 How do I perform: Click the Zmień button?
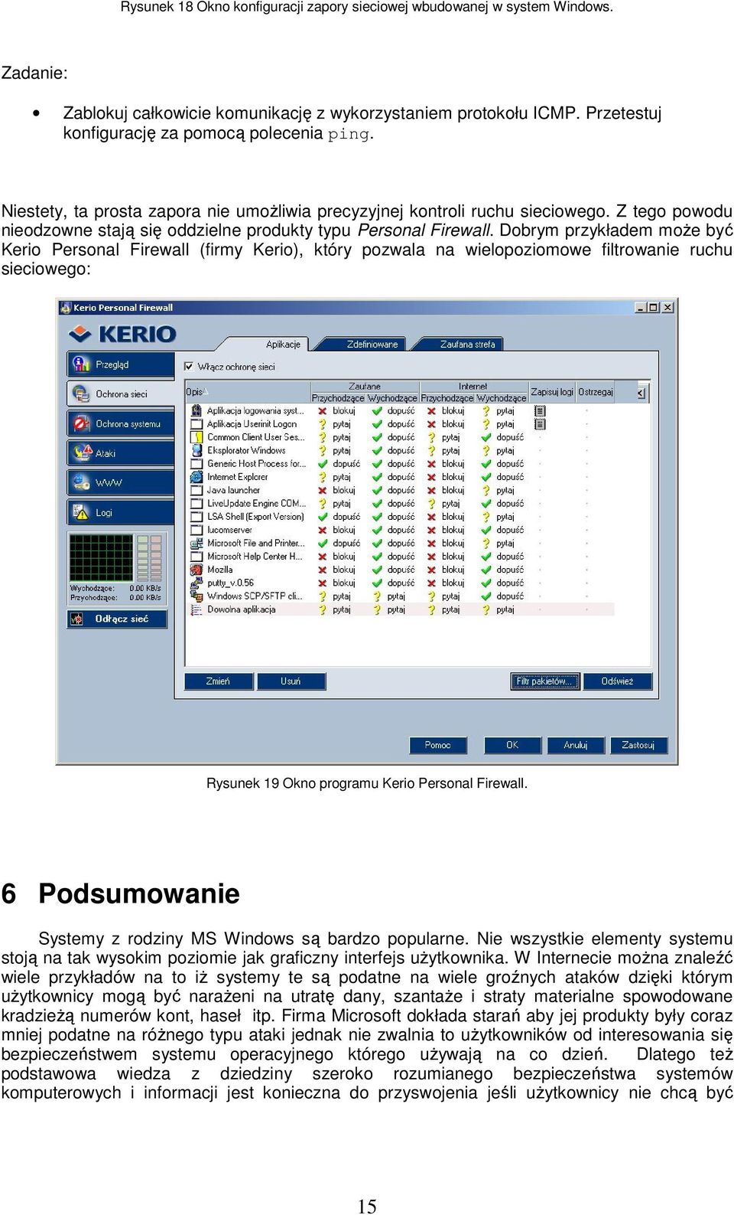(218, 681)
